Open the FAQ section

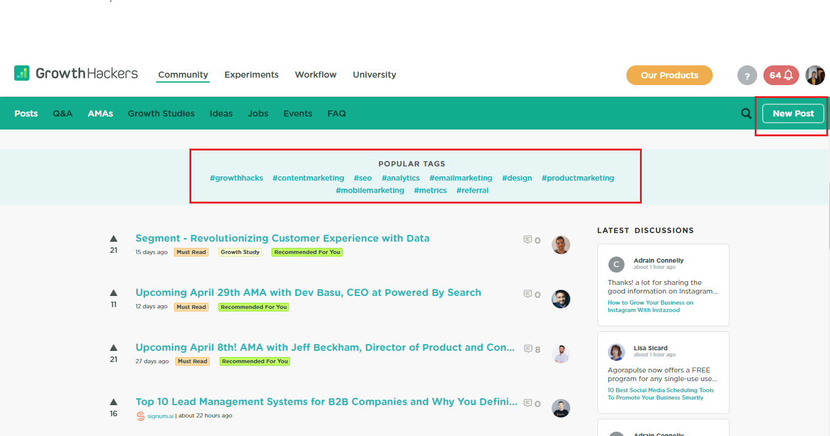pyautogui.click(x=337, y=113)
